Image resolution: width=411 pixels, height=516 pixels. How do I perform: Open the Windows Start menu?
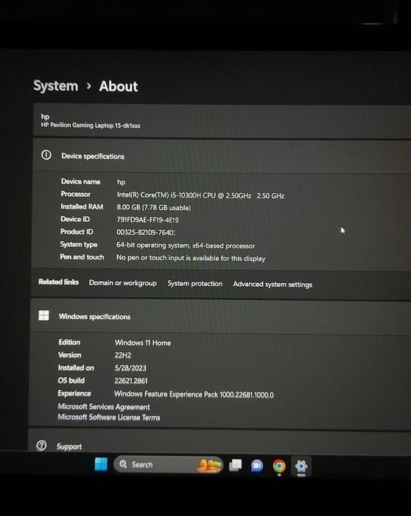coord(101,464)
